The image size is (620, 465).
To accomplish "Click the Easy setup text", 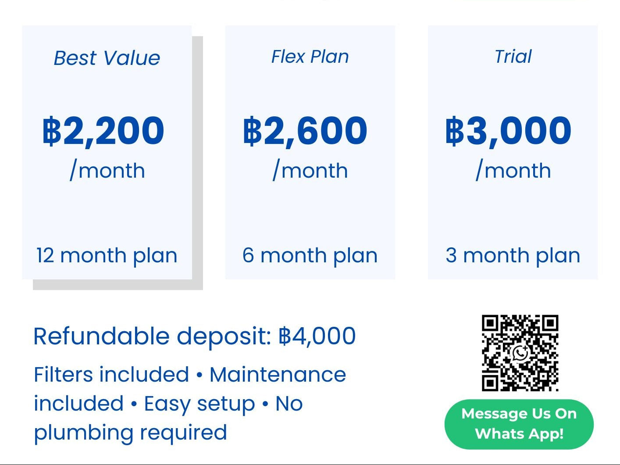I will (x=200, y=404).
